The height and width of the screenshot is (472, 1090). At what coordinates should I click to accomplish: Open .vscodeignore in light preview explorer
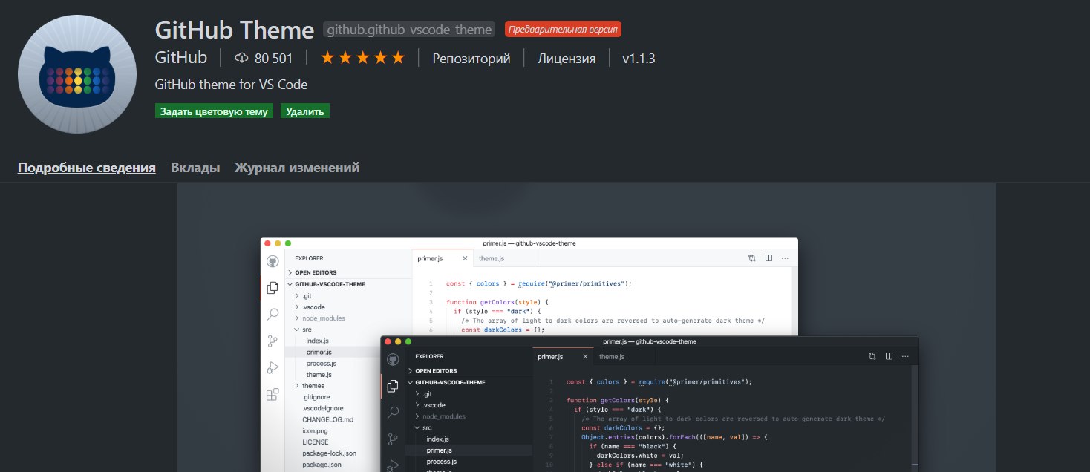(x=324, y=408)
